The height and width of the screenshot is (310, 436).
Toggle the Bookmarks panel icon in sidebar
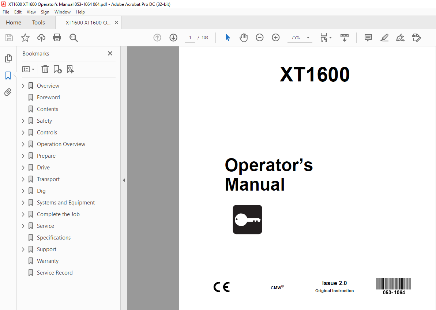click(8, 75)
